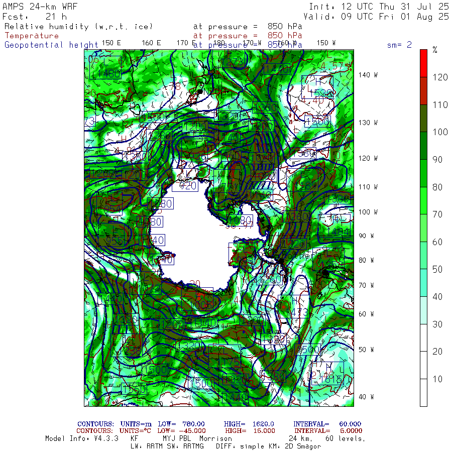Click the 'Init: 12 UTC Thu 31 Jul 25' text
Viewport: 452px width, 452px height.
coord(379,7)
